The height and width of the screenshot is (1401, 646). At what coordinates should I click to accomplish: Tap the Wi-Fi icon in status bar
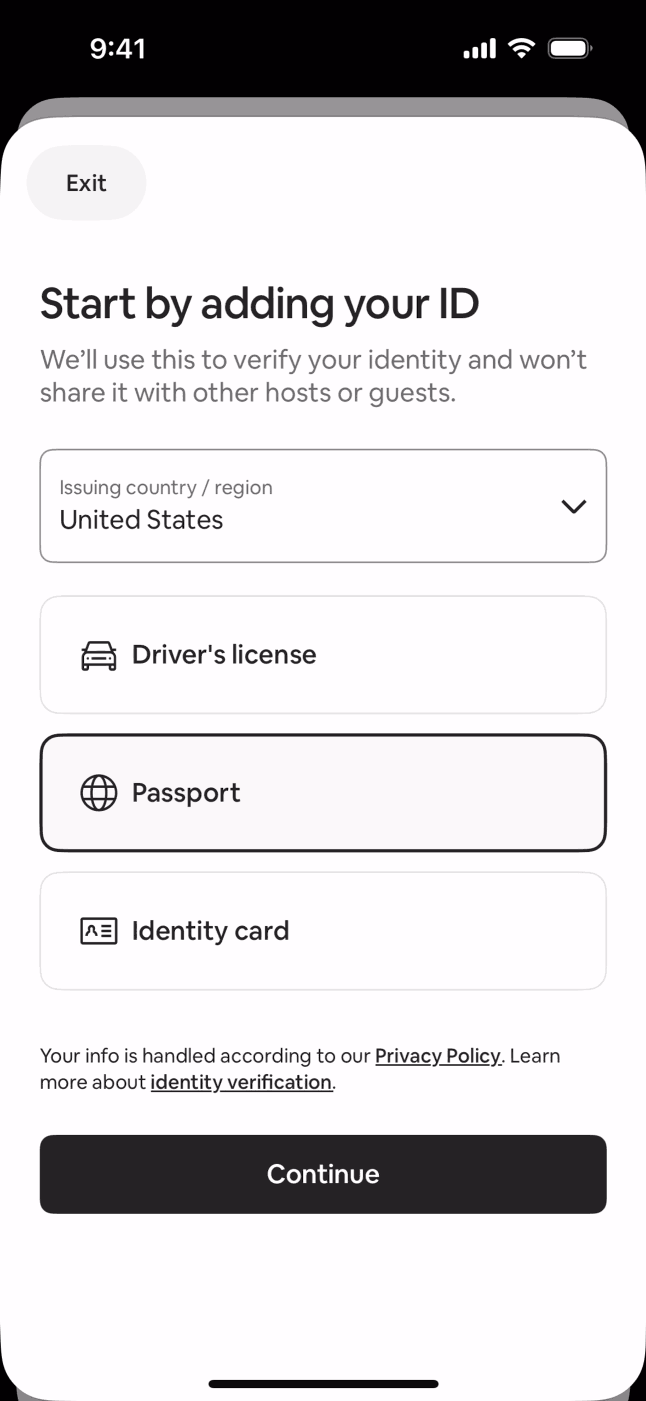tap(522, 48)
